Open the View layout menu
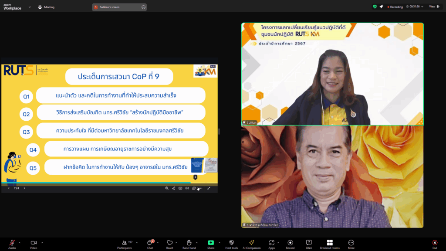 point(434,7)
